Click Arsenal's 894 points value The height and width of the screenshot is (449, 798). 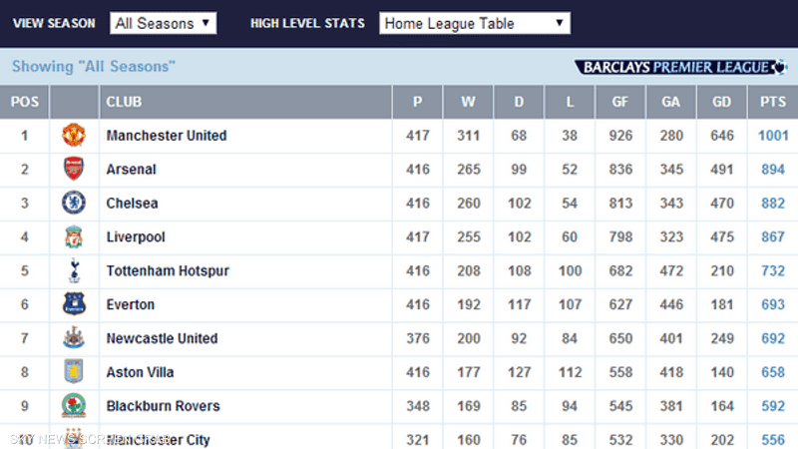[772, 169]
